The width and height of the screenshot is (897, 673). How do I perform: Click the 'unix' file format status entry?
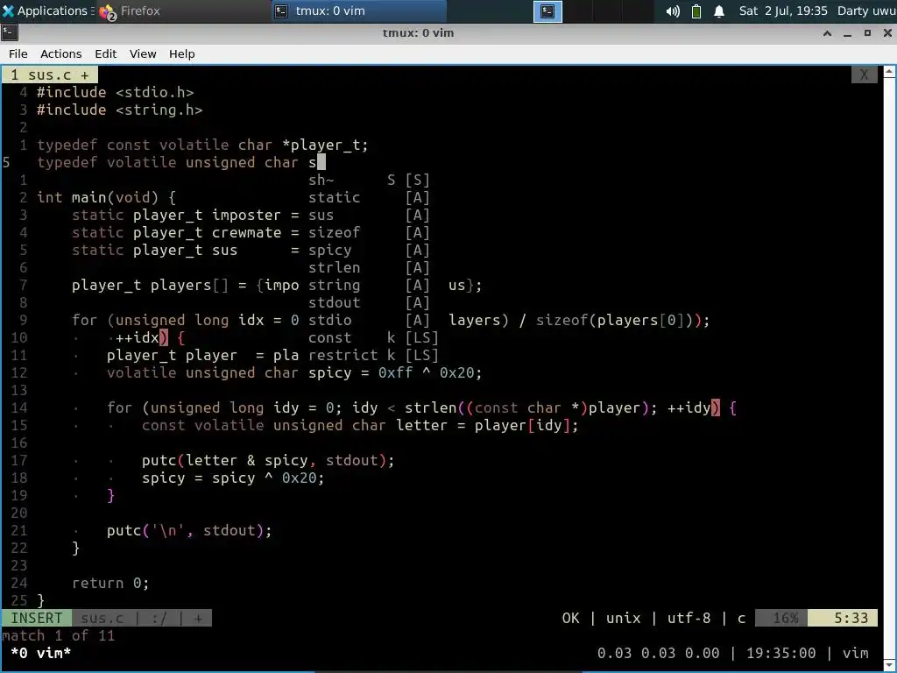[624, 618]
